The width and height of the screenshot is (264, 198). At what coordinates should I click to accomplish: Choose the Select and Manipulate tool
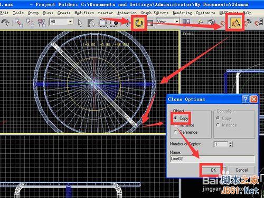[x=200, y=23]
